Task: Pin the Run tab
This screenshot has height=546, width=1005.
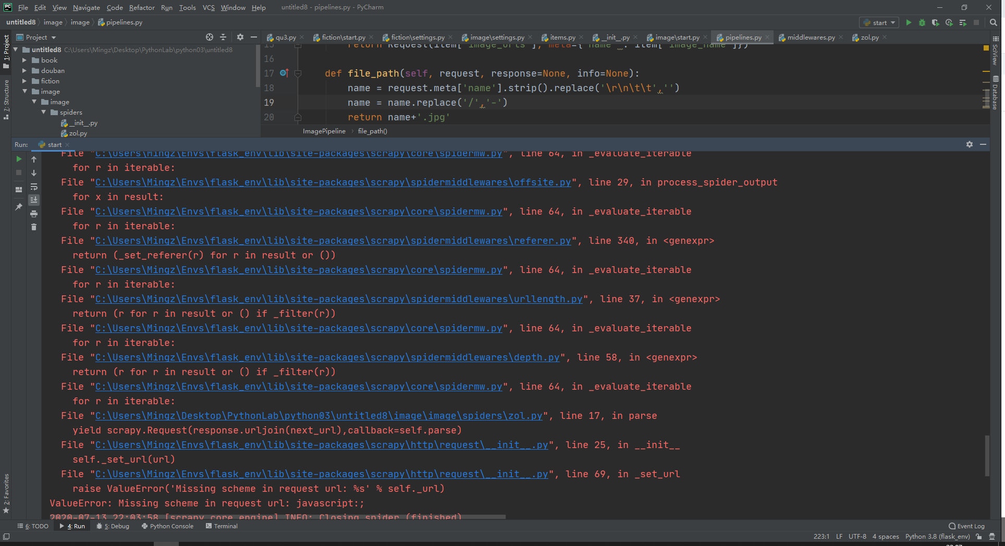Action: pyautogui.click(x=19, y=206)
